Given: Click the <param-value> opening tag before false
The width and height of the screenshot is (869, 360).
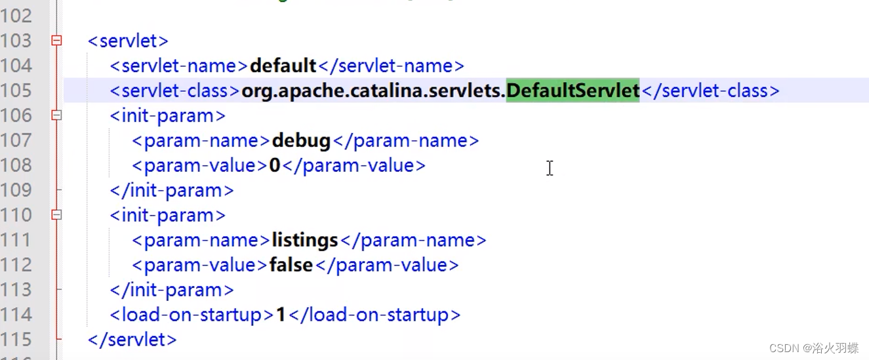Looking at the screenshot, I should coord(201,266).
